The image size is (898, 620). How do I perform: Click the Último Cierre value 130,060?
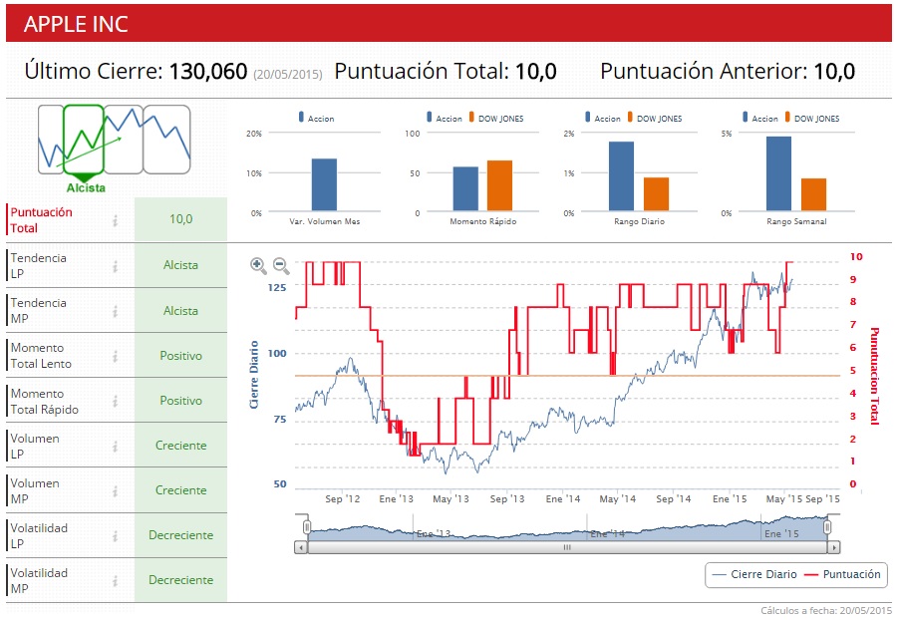(208, 72)
